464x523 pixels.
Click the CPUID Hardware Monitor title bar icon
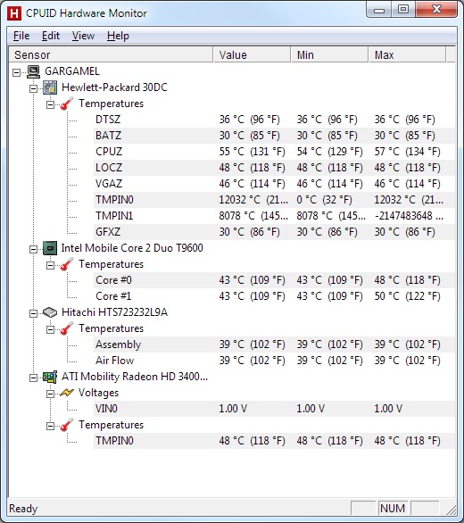coord(14,13)
